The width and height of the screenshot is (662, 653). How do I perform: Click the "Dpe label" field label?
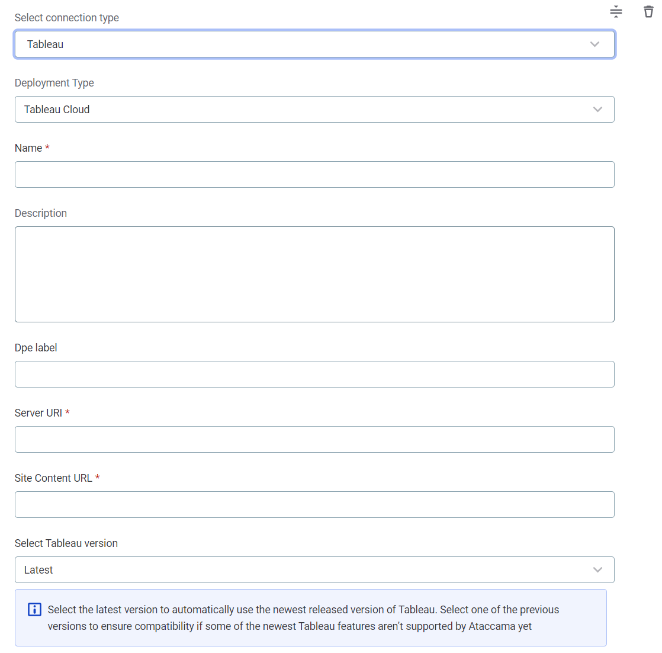(x=36, y=348)
